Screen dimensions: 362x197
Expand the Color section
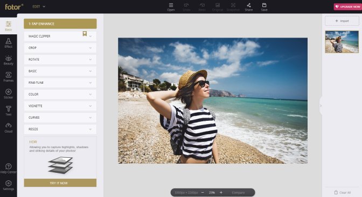(x=60, y=94)
